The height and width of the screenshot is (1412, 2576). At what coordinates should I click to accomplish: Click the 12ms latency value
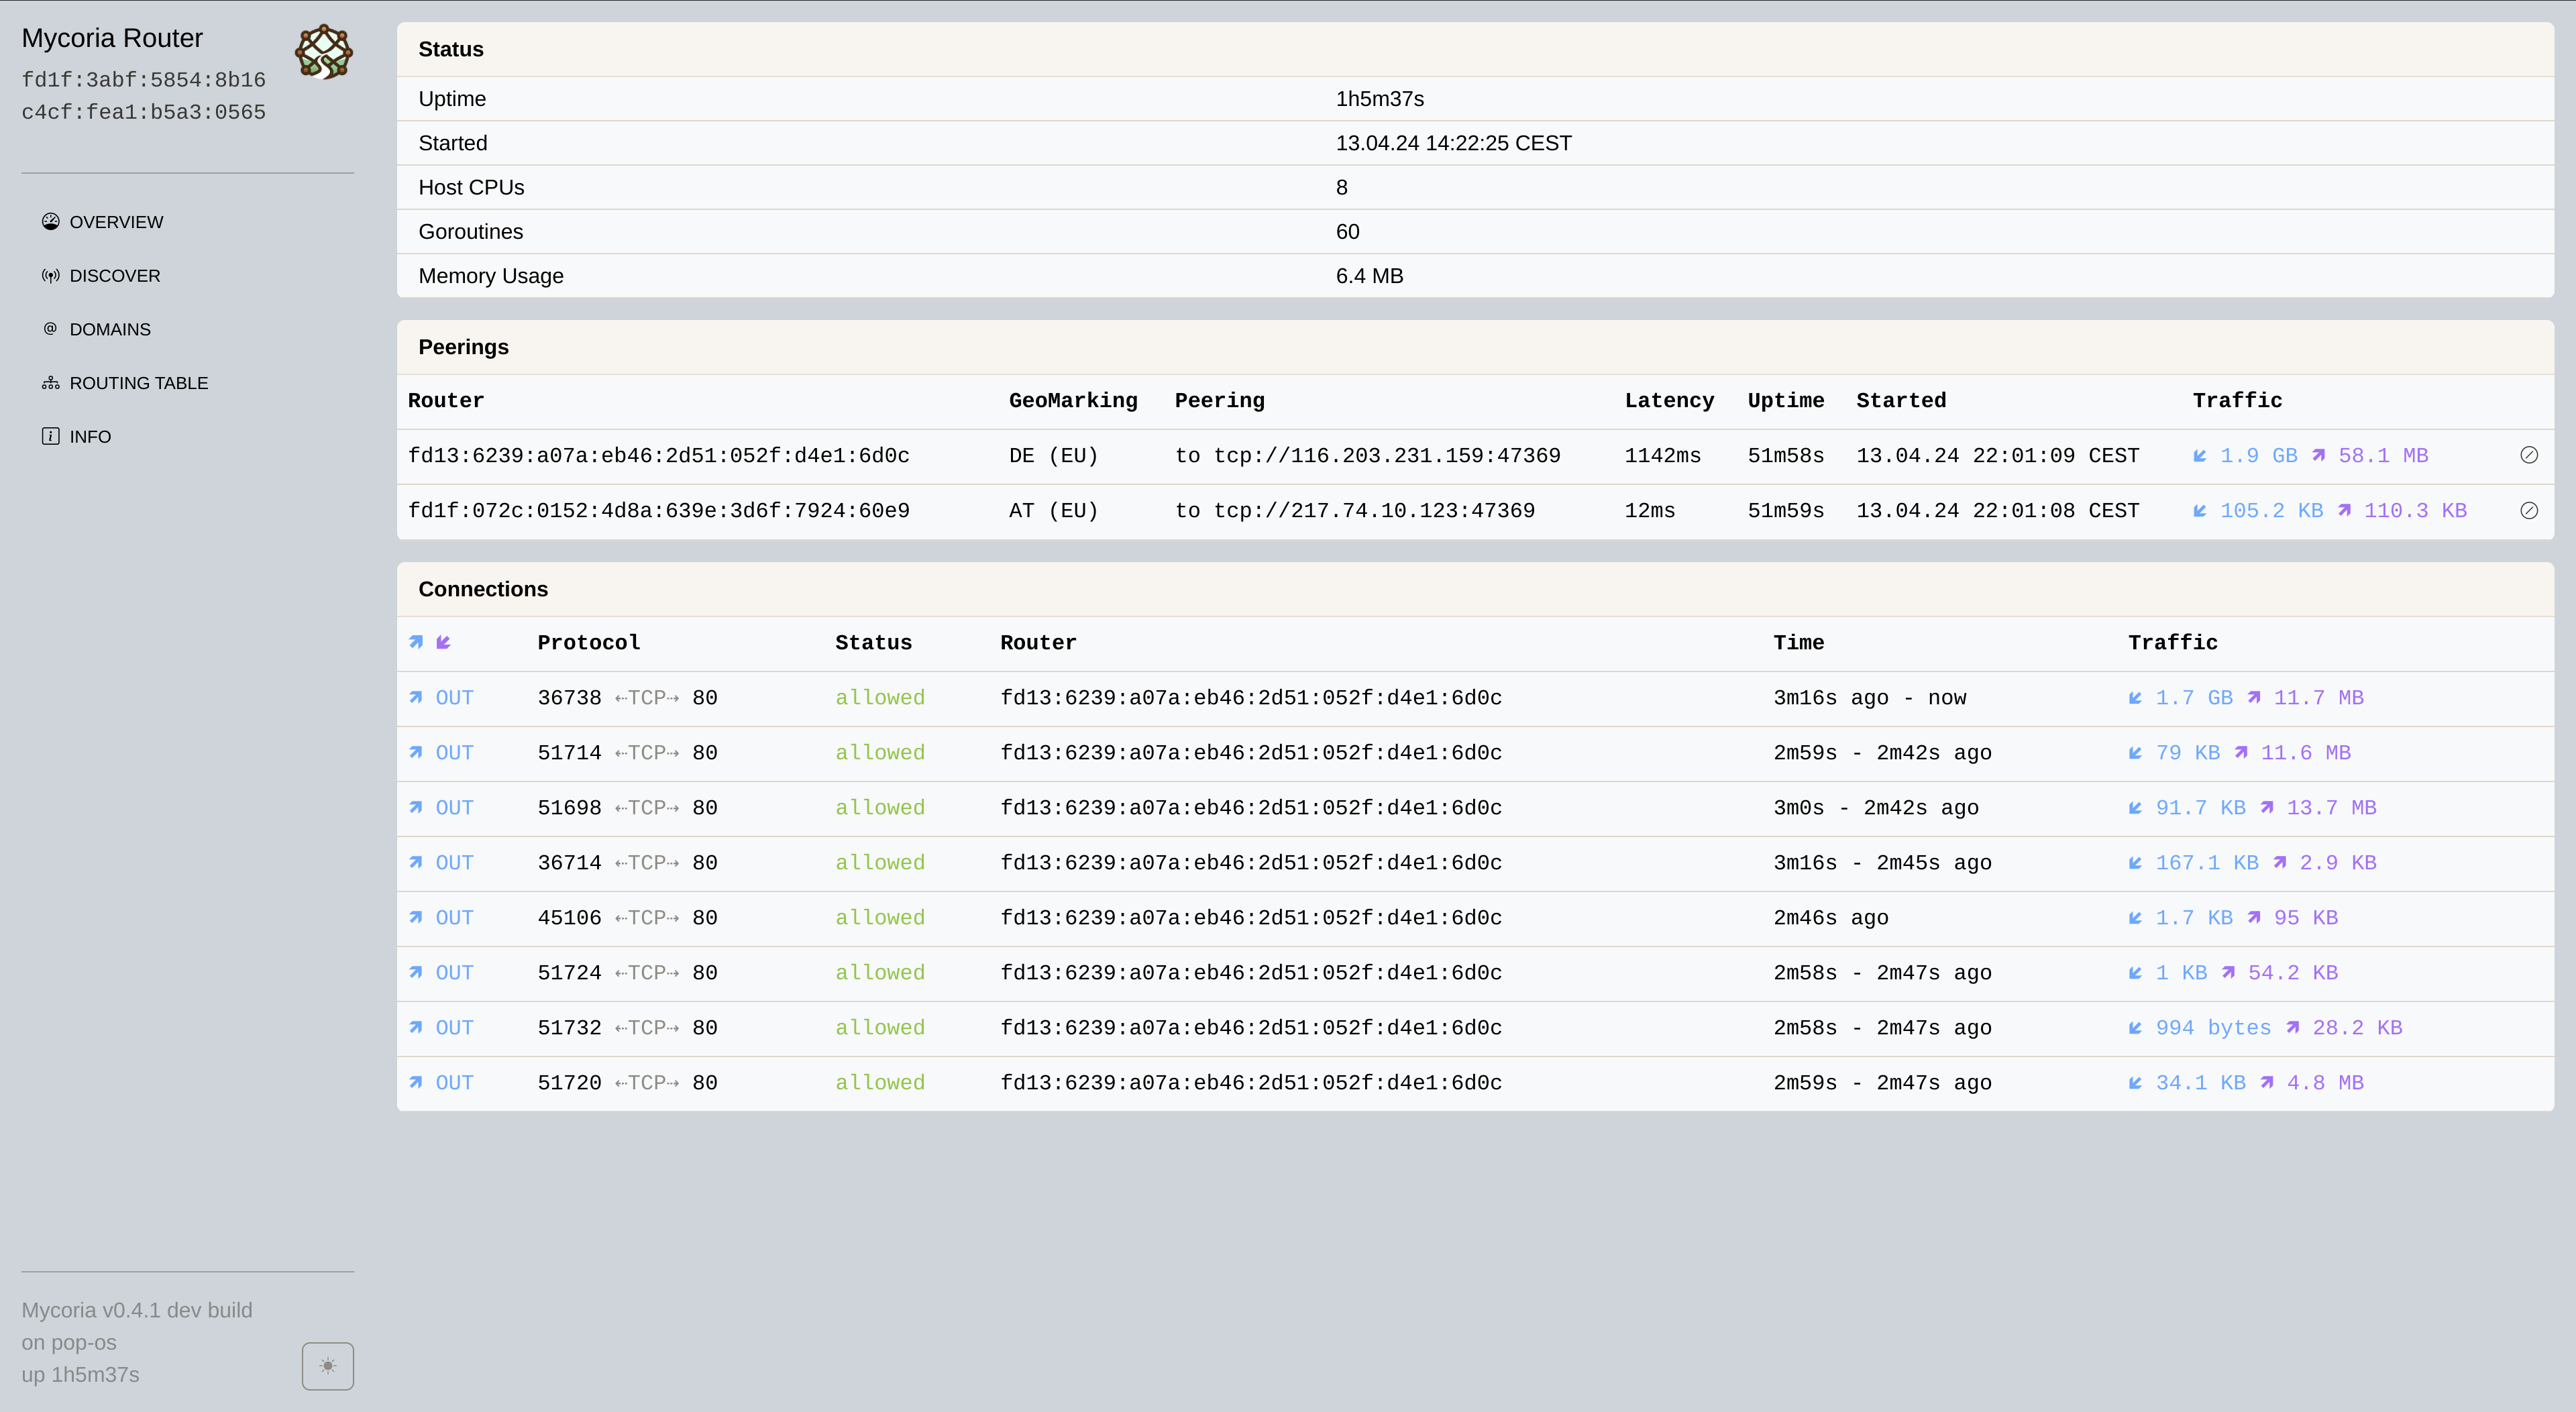1649,511
